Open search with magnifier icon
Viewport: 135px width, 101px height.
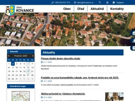tap(100, 2)
